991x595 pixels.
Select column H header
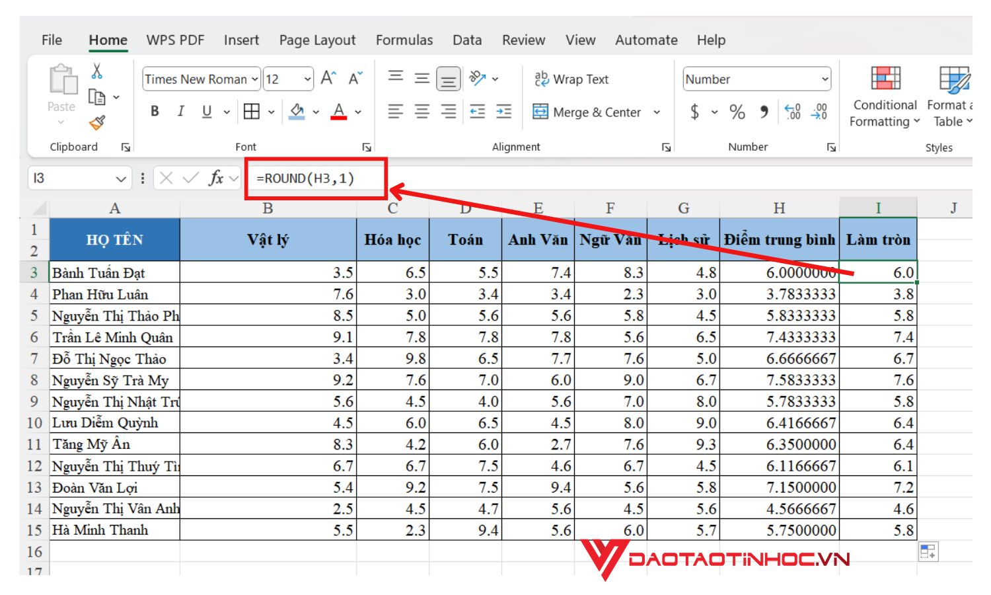779,208
